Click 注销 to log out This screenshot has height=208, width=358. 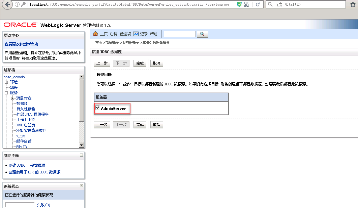pos(113,34)
